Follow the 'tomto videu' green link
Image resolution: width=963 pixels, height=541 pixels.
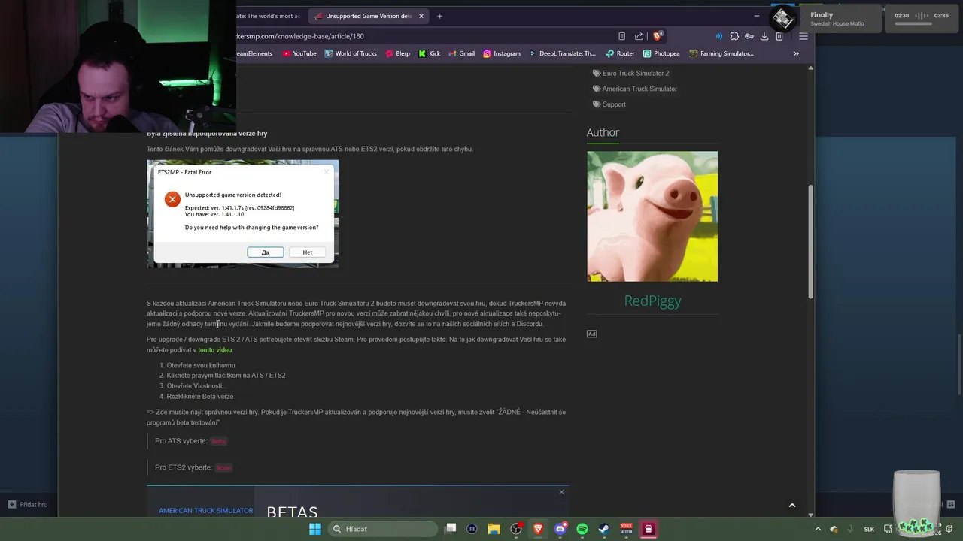coord(214,350)
